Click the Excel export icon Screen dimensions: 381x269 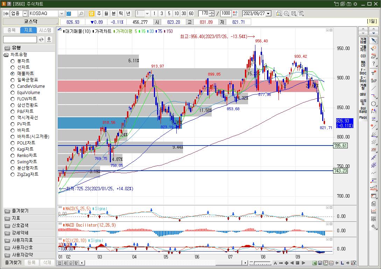[x=315, y=263]
